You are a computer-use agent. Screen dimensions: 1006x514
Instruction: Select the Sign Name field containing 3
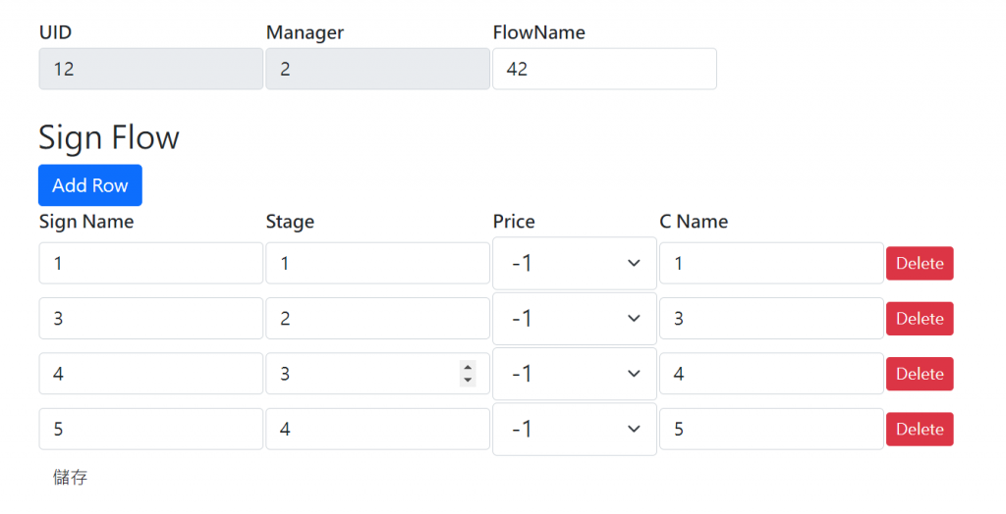151,319
